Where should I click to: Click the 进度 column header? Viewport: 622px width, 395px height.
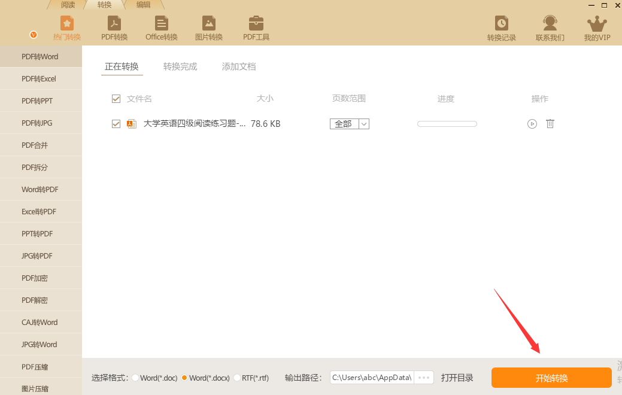[x=446, y=99]
